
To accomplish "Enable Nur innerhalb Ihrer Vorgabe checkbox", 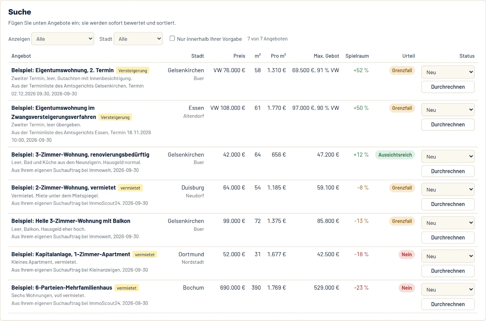I will pos(172,39).
